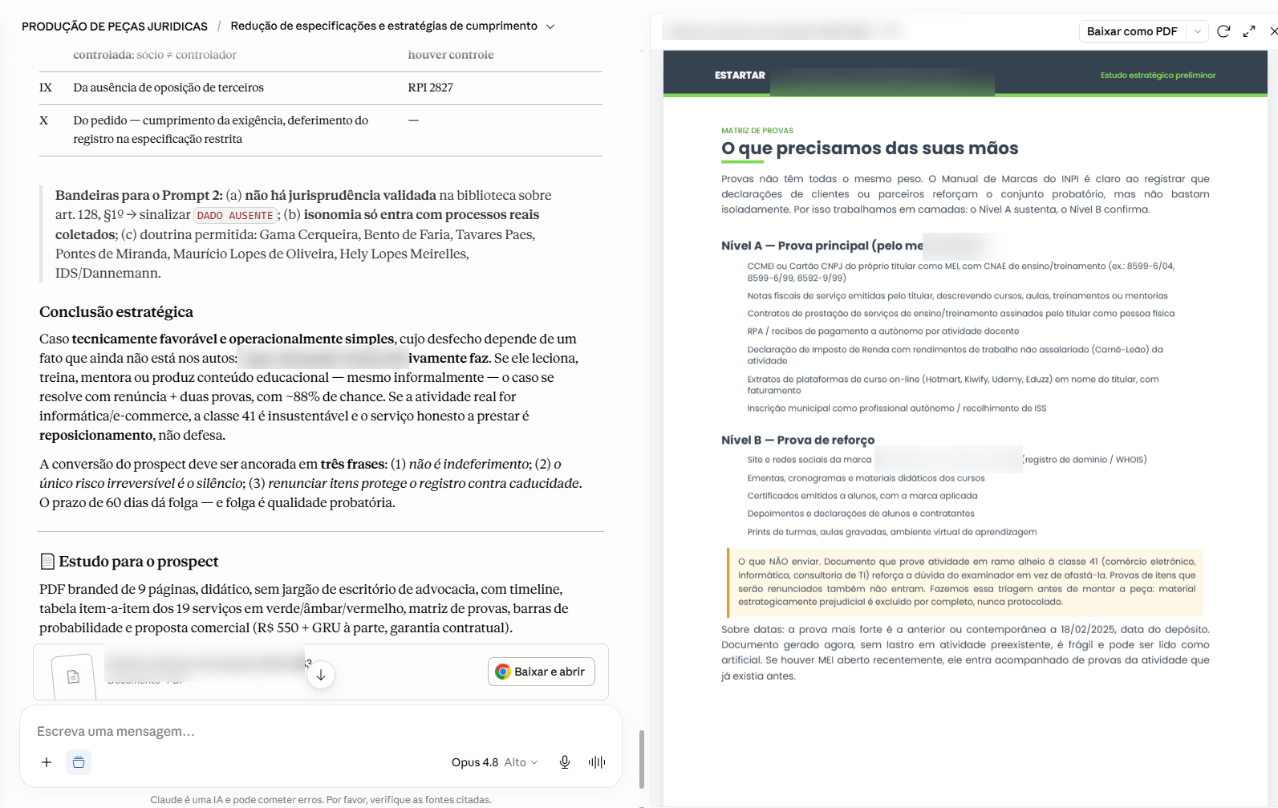Click Inscrição municipal como profissional autônomo item
The image size is (1278, 808).
pyautogui.click(x=897, y=408)
